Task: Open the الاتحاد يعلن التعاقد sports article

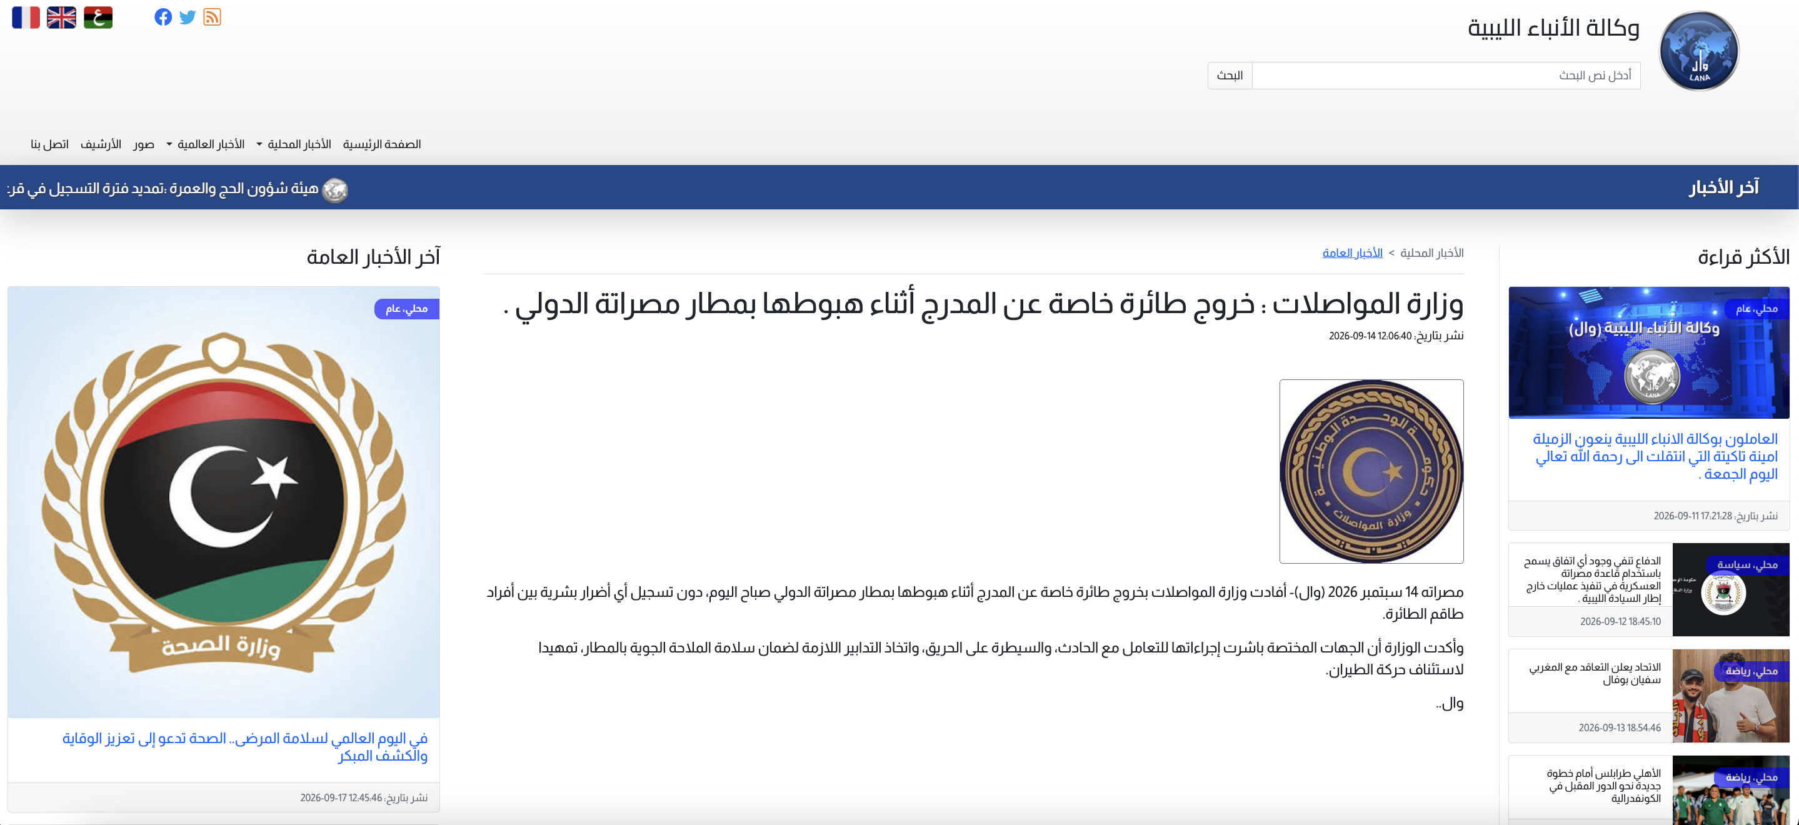Action: pyautogui.click(x=1595, y=673)
